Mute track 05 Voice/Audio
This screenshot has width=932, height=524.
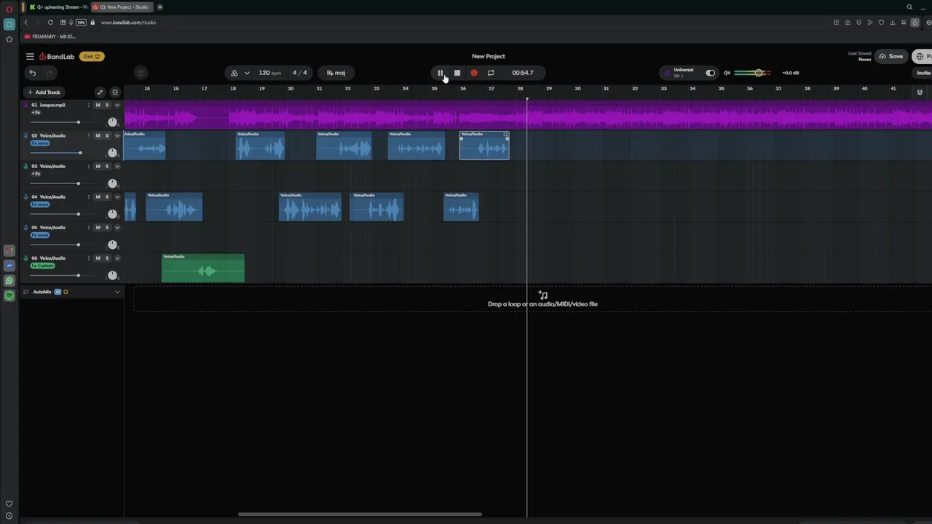[x=98, y=227]
